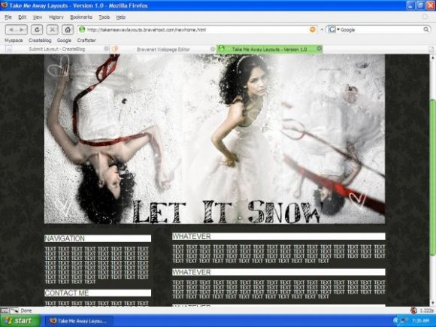This screenshot has height=327, width=436.
Task: Click the vertical page scrollbar thumb
Action: 432,177
